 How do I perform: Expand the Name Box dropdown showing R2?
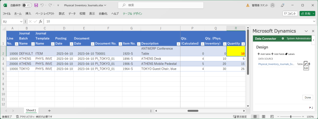pos(21,21)
